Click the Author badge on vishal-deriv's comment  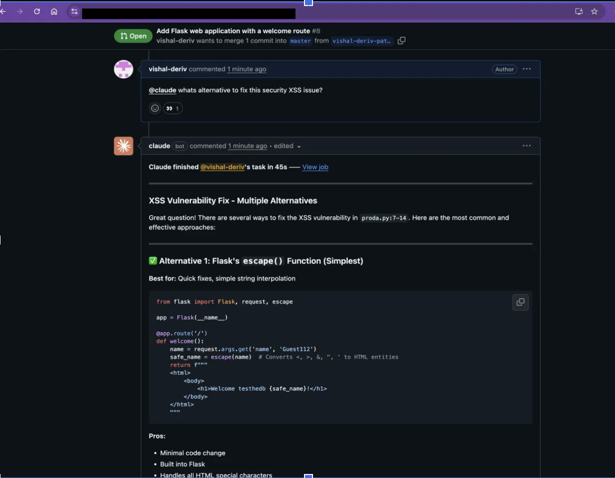click(x=505, y=69)
